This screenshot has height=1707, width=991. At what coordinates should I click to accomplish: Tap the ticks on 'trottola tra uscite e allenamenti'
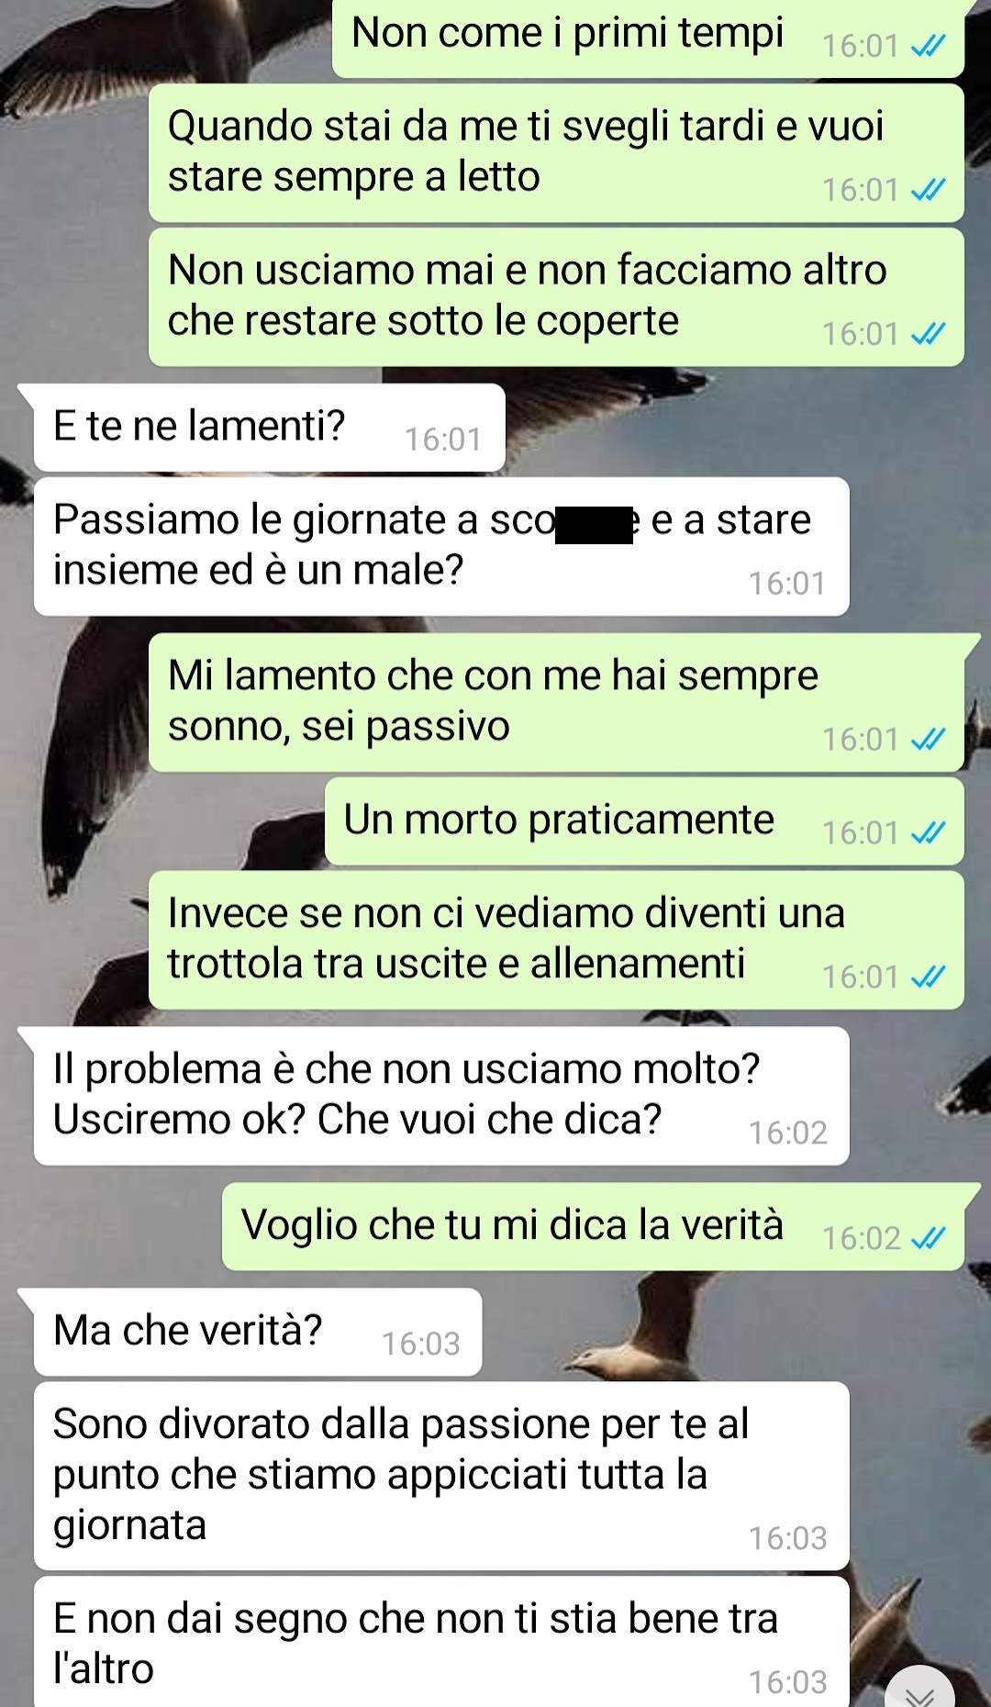(928, 977)
